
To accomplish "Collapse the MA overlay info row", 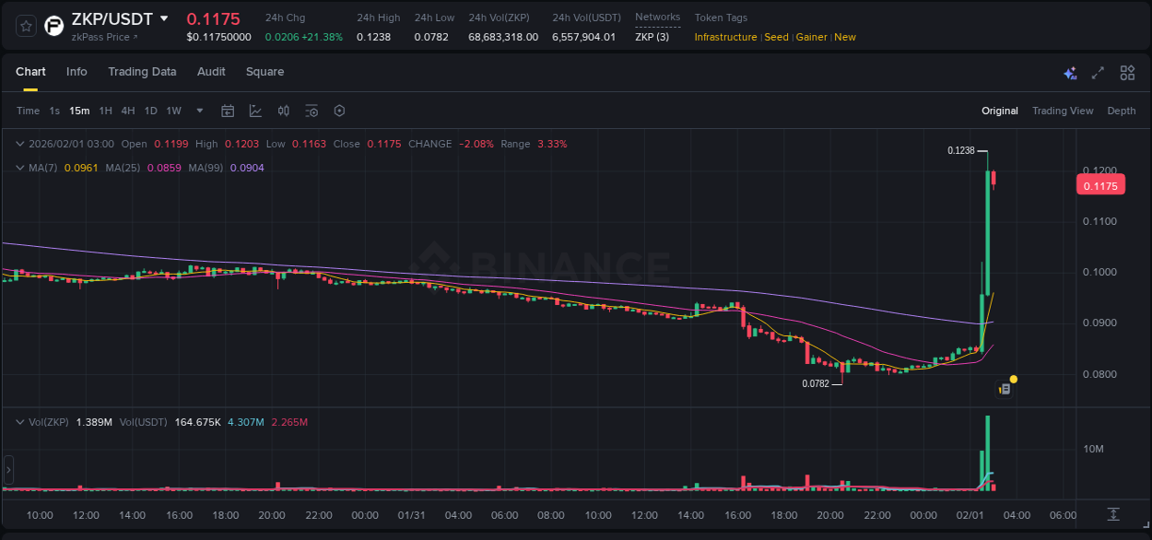I will (19, 167).
